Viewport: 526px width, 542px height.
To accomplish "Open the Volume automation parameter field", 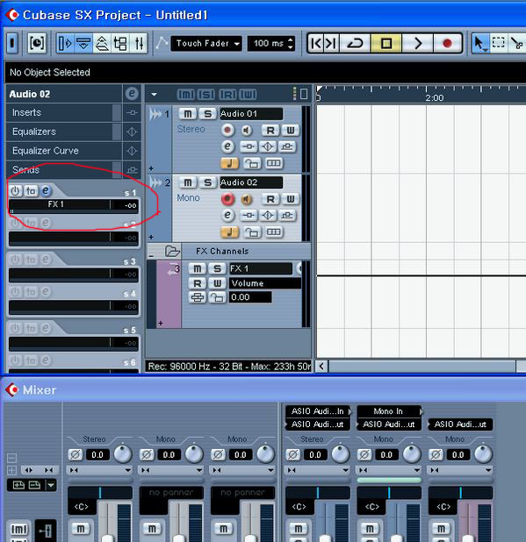I will coord(265,283).
